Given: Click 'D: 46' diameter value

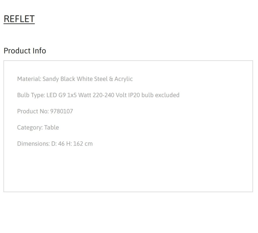Looking at the screenshot, I should point(58,144).
